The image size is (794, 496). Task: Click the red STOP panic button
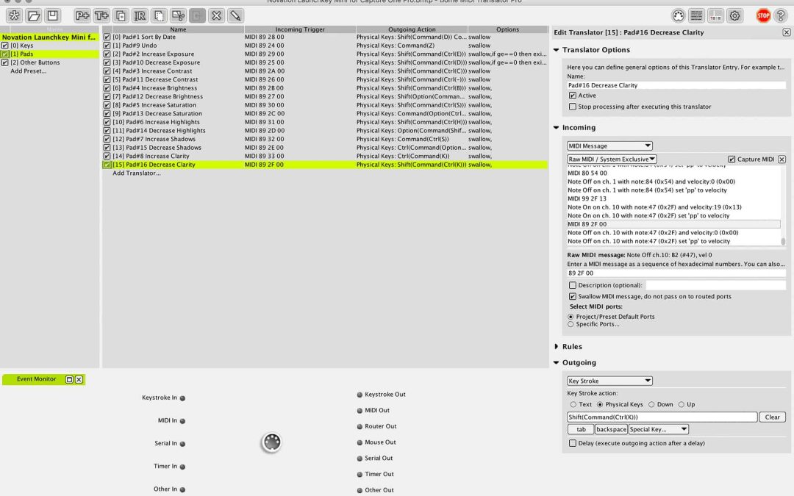763,15
